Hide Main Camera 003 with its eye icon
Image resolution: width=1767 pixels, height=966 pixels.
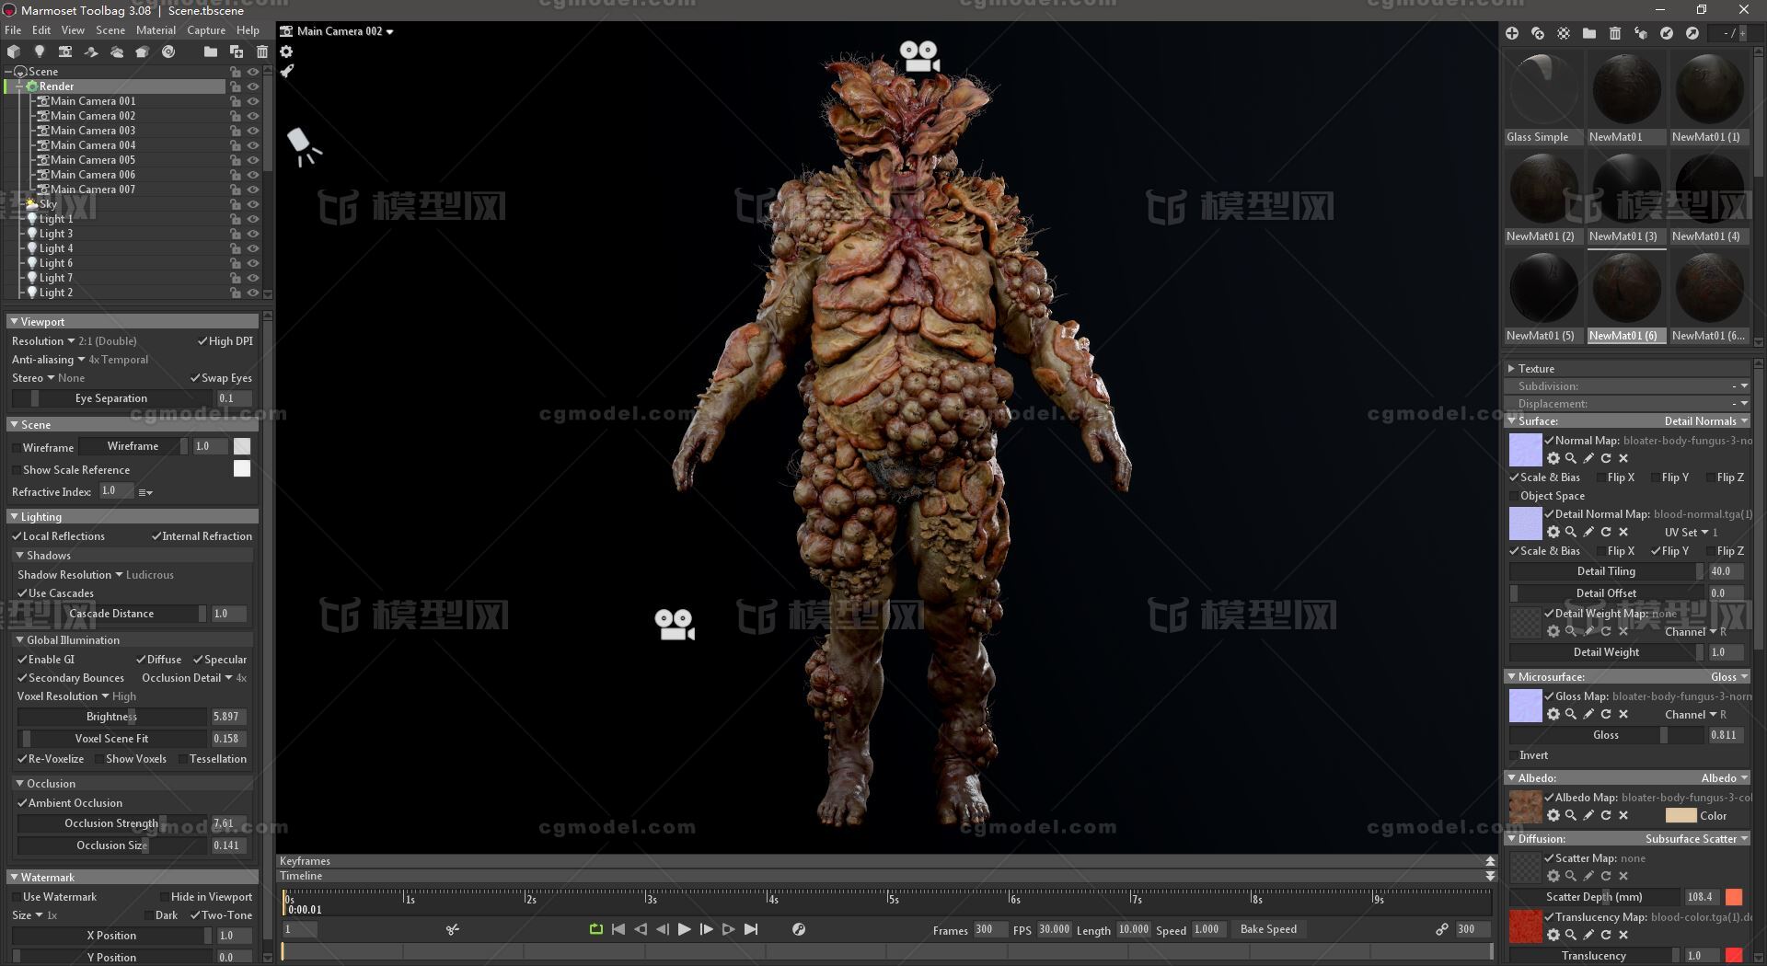tap(253, 131)
